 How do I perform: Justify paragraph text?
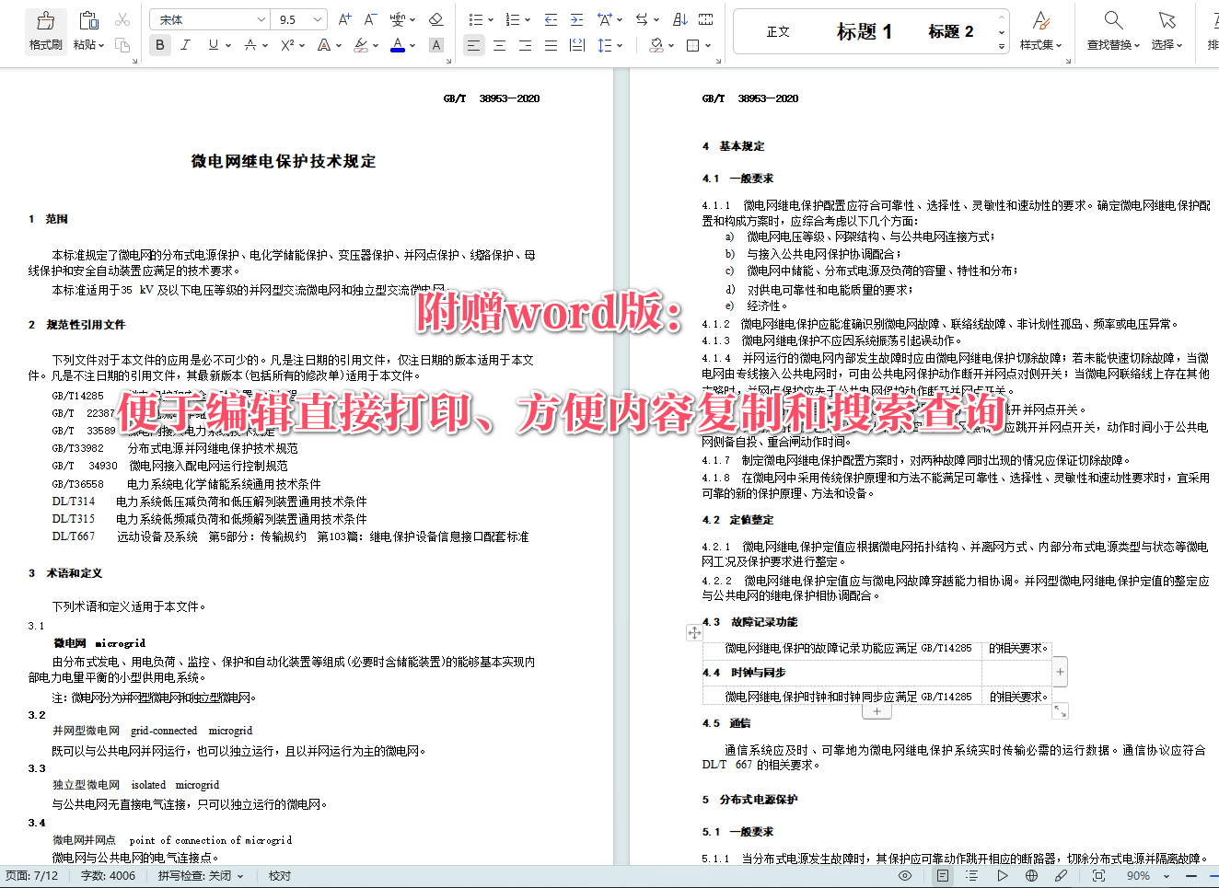[x=551, y=45]
